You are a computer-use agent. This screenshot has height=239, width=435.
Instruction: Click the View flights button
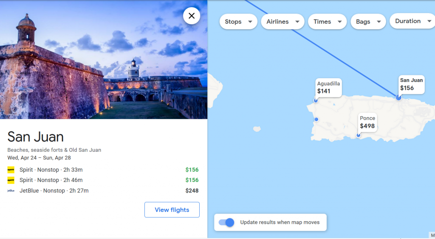tap(172, 210)
